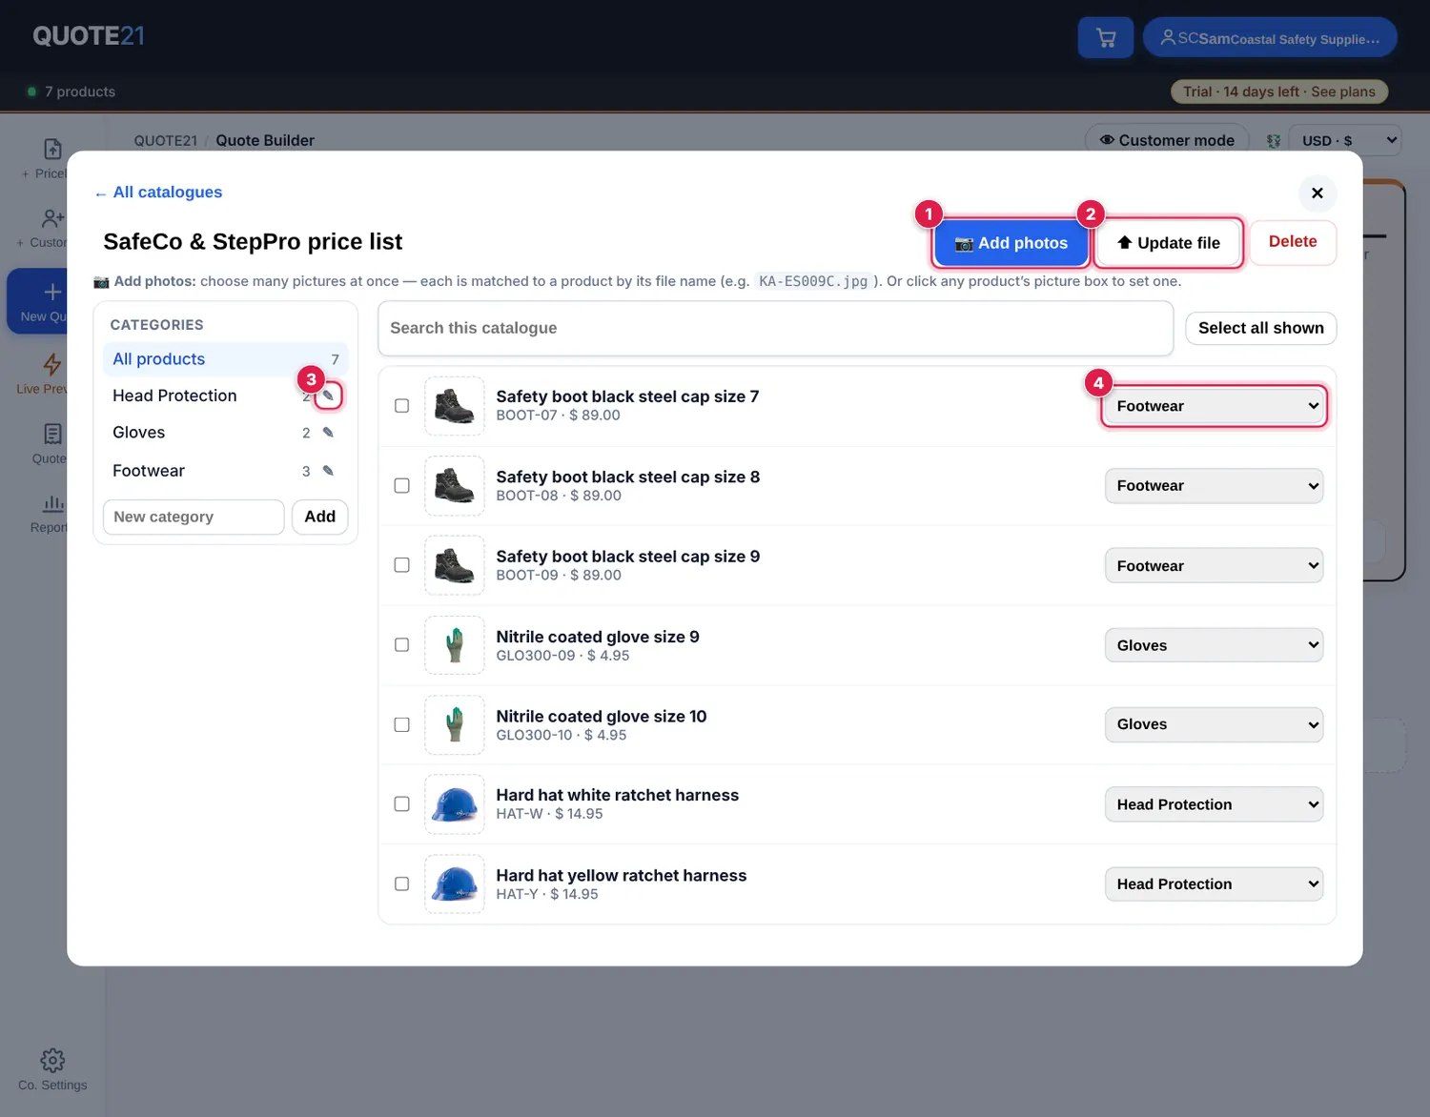This screenshot has height=1117, width=1430.
Task: Delete this catalogue
Action: [x=1293, y=242]
